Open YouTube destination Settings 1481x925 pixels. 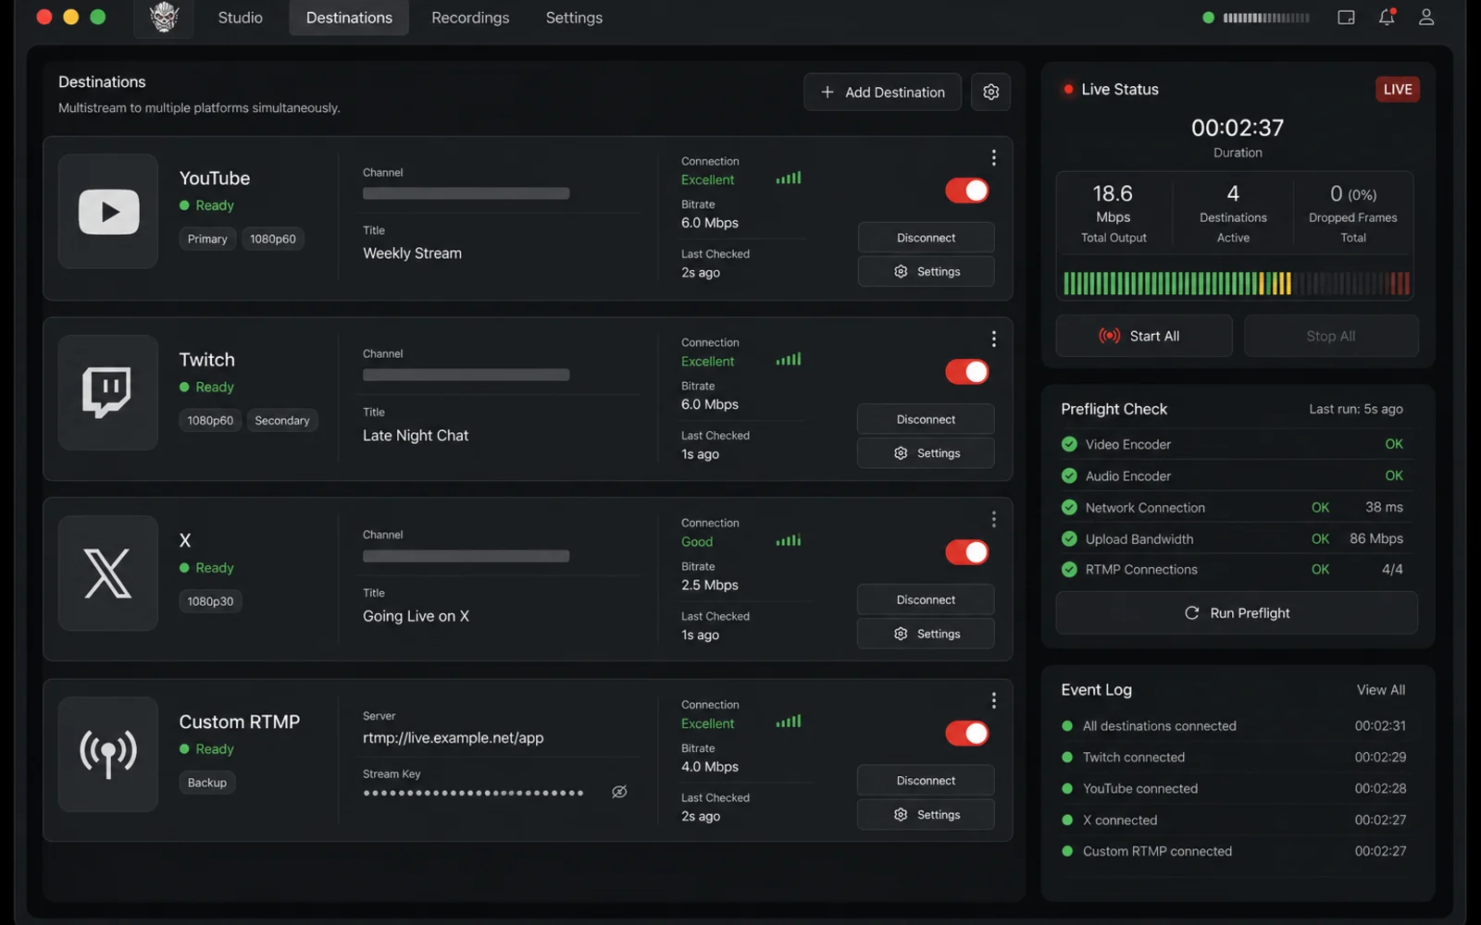926,272
